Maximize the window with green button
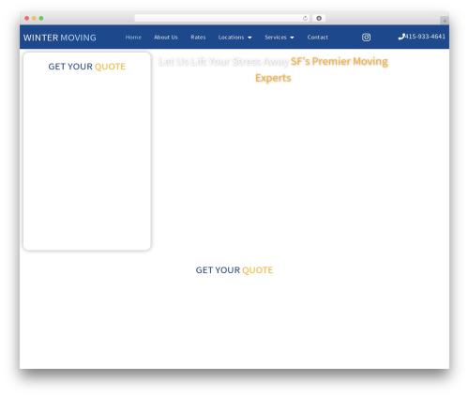The width and height of the screenshot is (469, 397). (x=41, y=18)
